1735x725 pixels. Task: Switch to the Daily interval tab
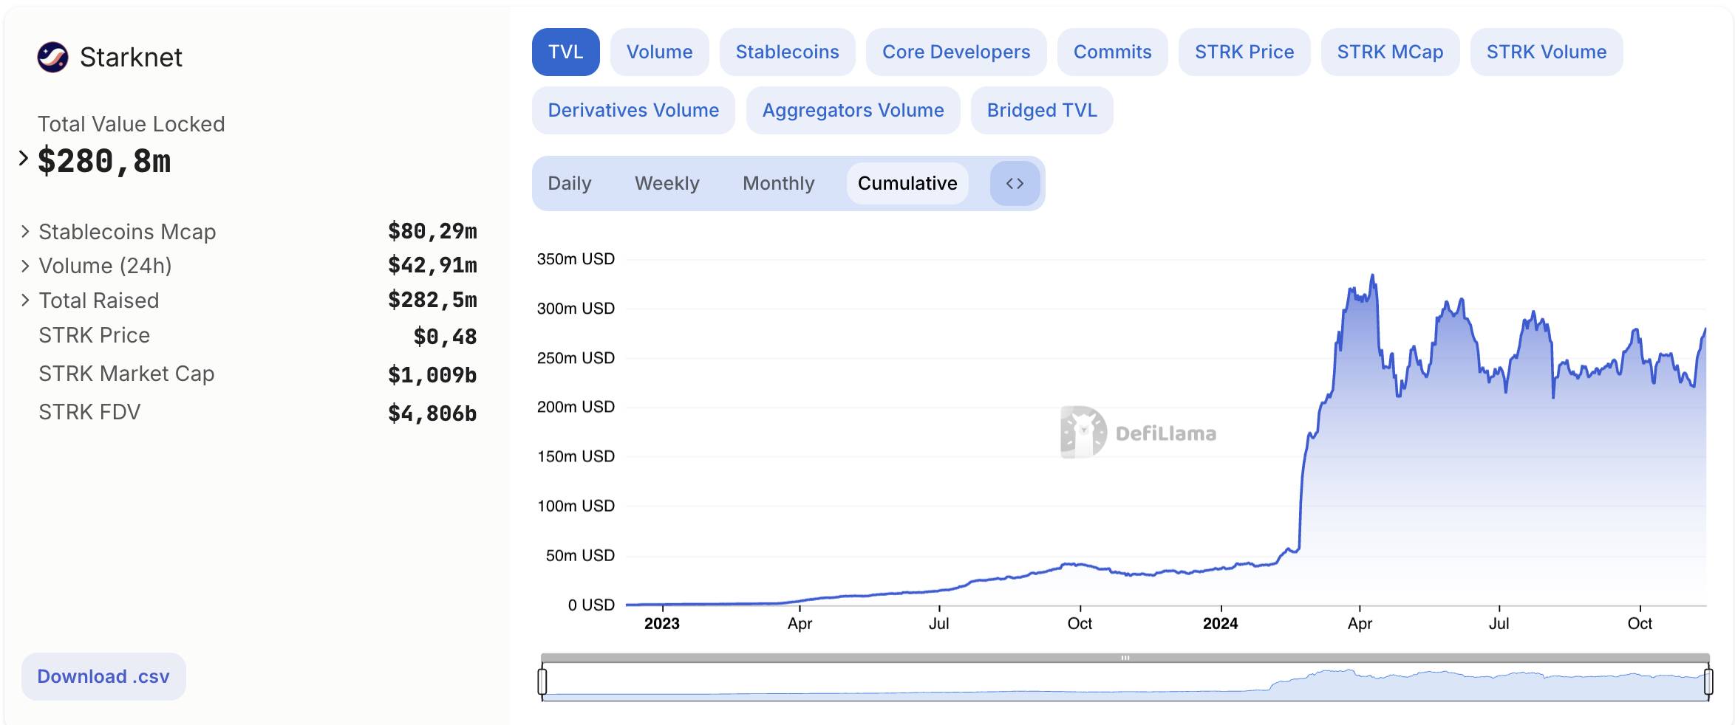(570, 183)
